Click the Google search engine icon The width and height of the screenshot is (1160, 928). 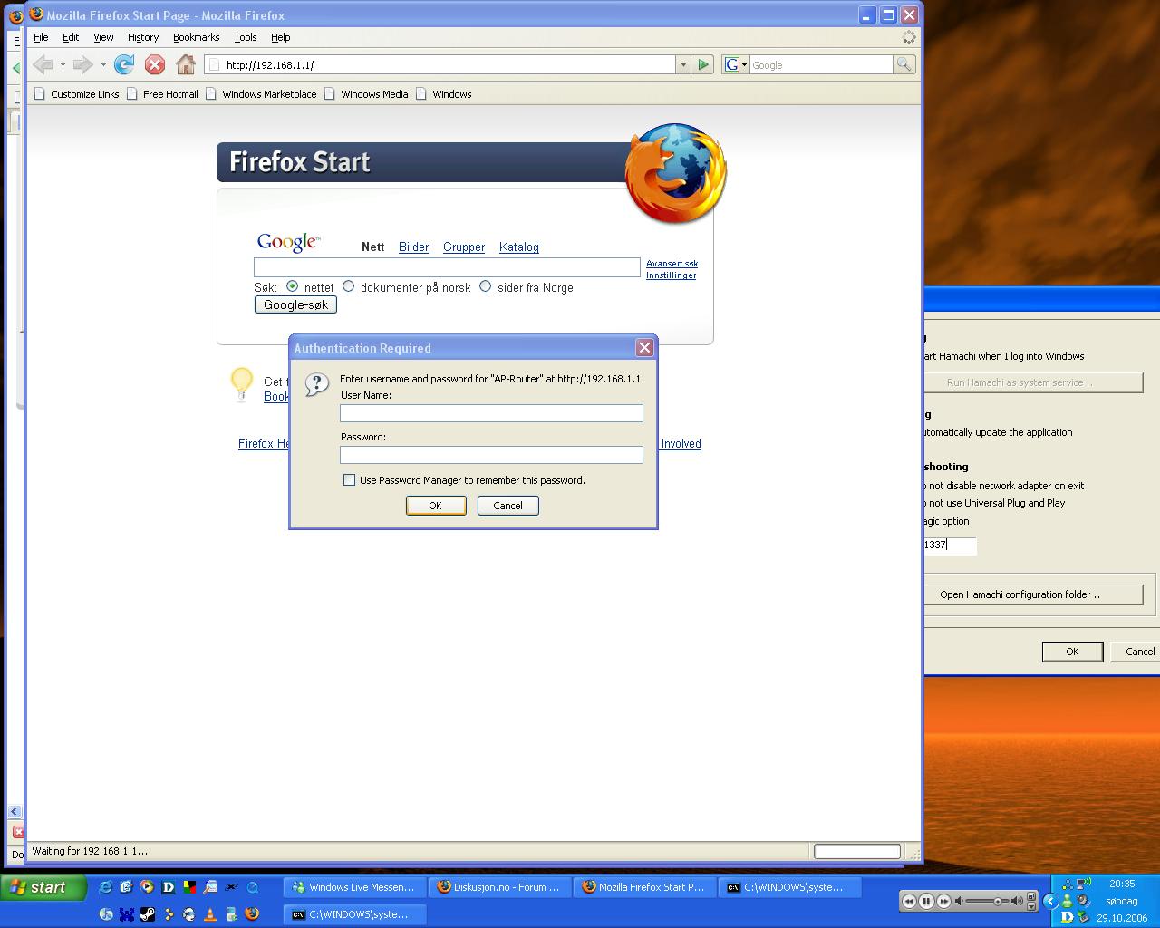pyautogui.click(x=730, y=64)
